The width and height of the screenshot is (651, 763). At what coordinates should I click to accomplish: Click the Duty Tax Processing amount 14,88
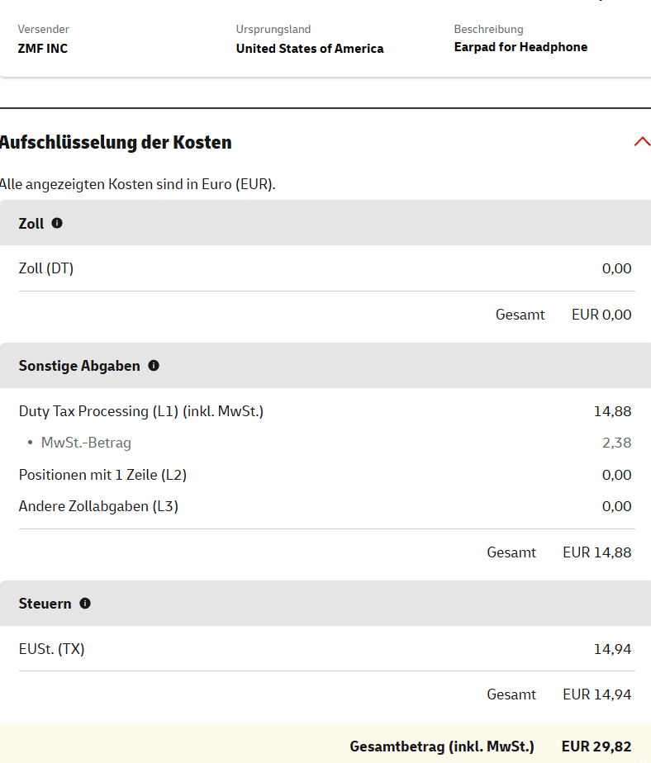(x=612, y=411)
